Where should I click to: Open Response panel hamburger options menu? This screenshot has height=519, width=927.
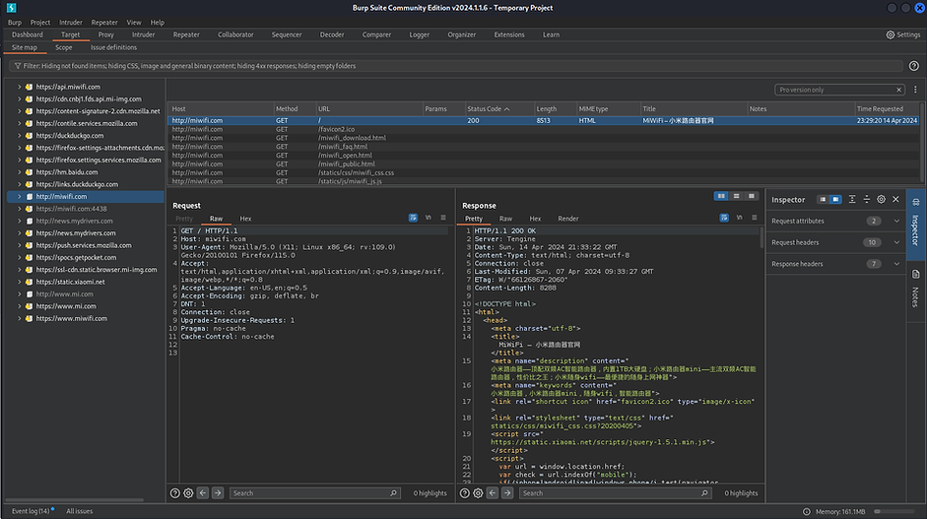point(754,218)
